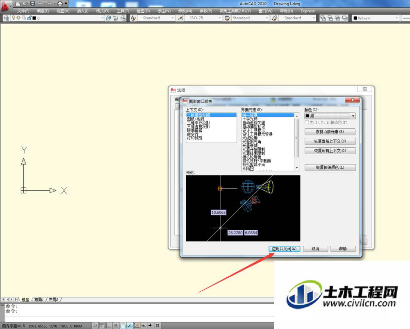
Task: Open the Layer Properties Manager
Action: [6, 18]
